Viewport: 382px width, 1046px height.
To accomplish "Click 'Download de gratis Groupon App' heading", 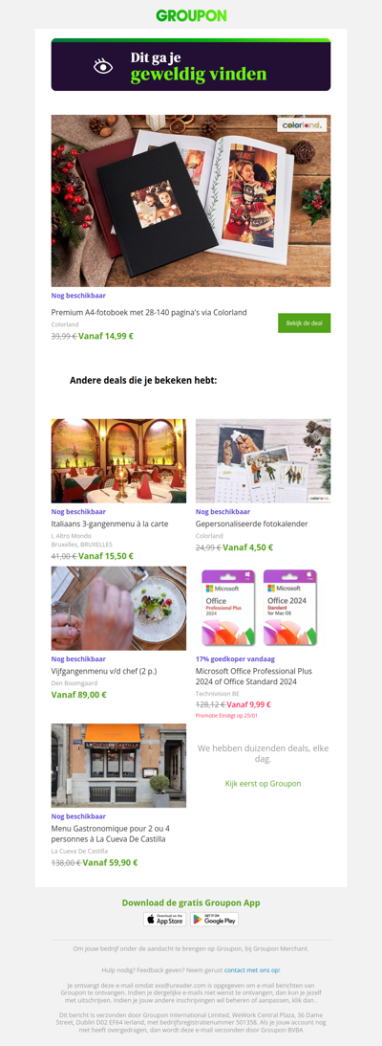I will tap(191, 902).
